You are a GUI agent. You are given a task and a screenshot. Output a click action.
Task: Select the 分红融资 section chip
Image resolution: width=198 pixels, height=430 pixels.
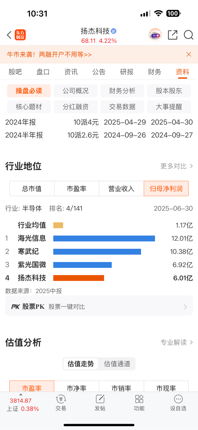(x=76, y=107)
